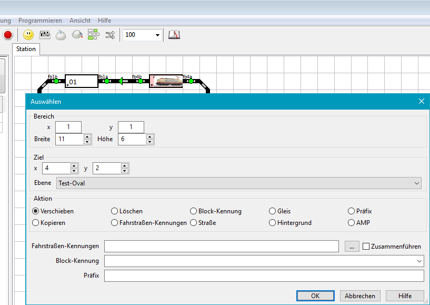
Task: Click the yellow smiley face icon
Action: click(28, 35)
